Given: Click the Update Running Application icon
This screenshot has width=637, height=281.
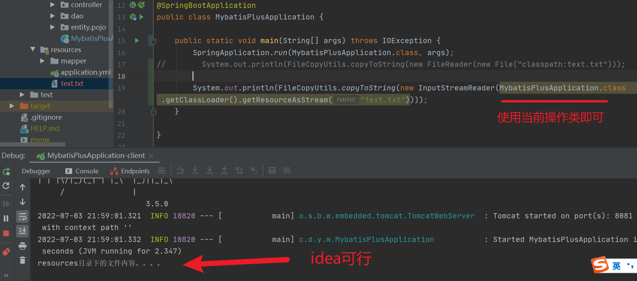Looking at the screenshot, I should 6,186.
